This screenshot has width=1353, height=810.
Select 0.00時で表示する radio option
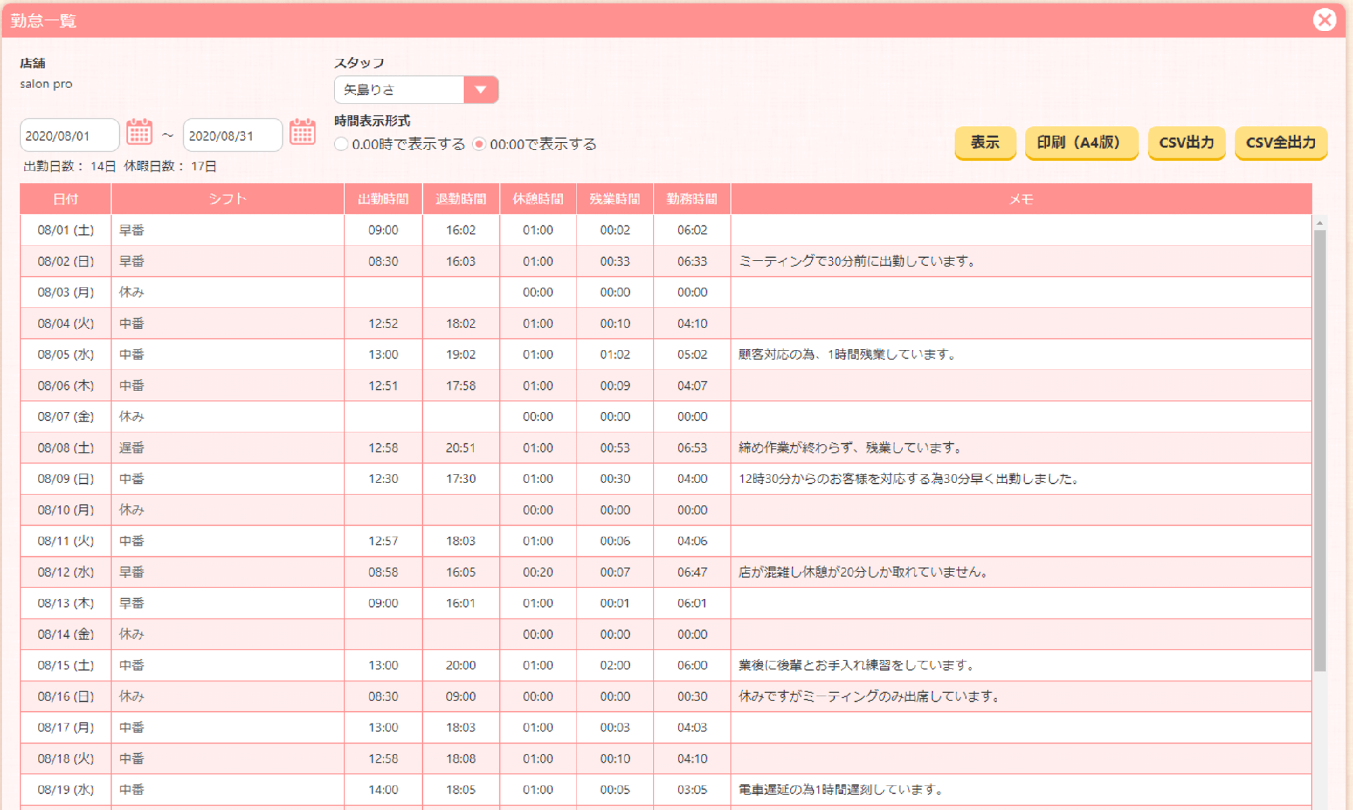(x=342, y=144)
